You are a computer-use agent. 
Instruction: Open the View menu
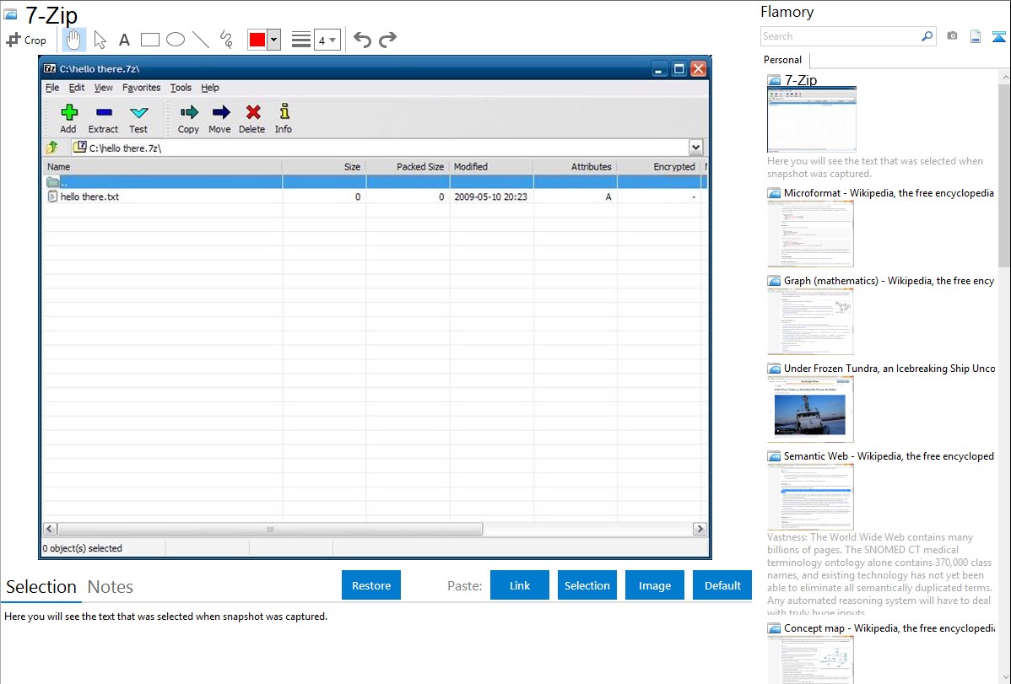[x=103, y=88]
